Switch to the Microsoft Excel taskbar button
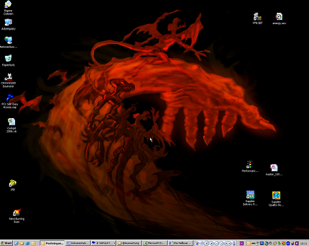This screenshot has width=309, height=246. tap(155, 243)
